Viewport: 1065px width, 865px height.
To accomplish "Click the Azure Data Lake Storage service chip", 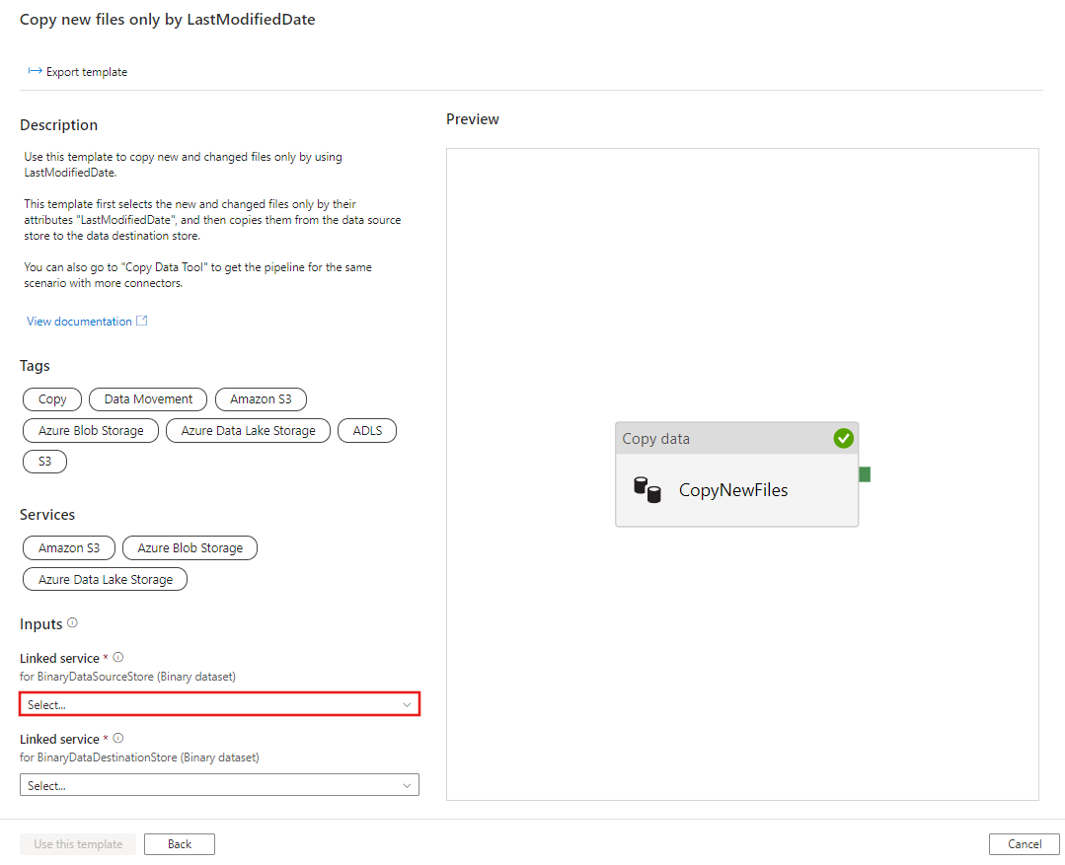I will (106, 579).
